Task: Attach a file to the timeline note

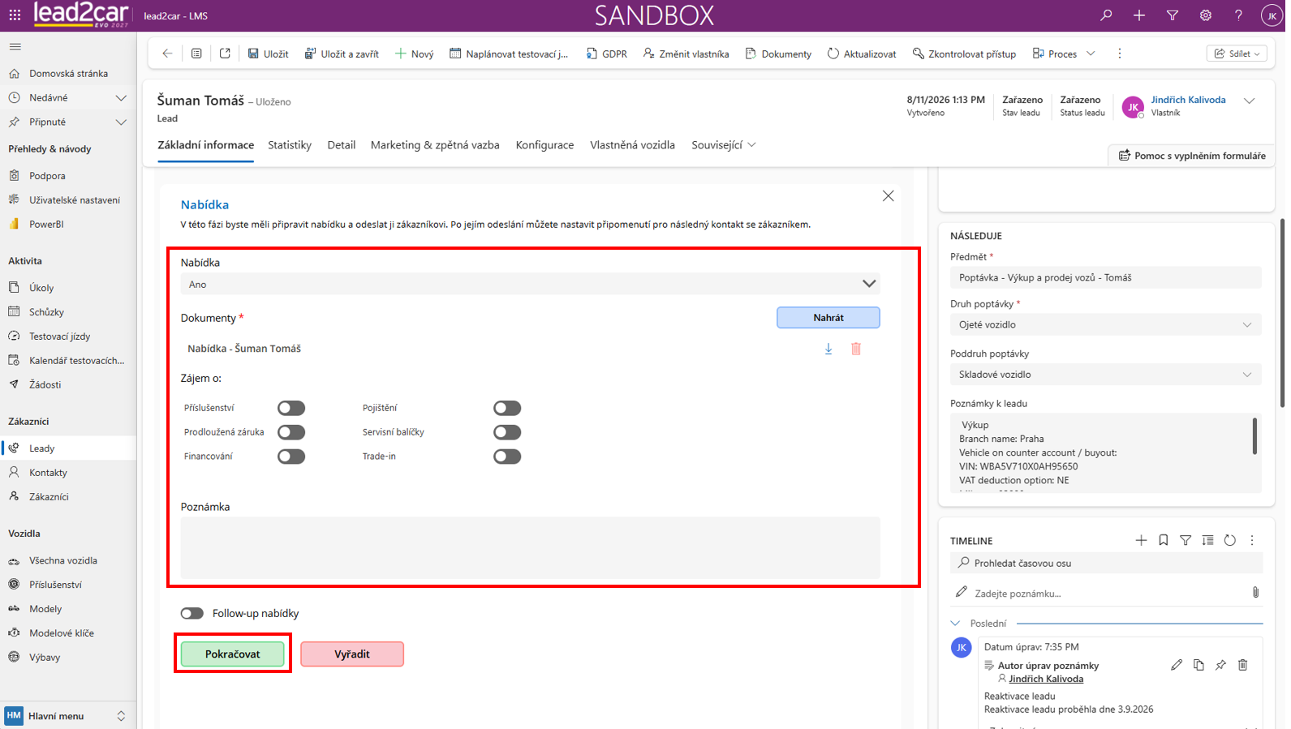Action: [x=1255, y=593]
